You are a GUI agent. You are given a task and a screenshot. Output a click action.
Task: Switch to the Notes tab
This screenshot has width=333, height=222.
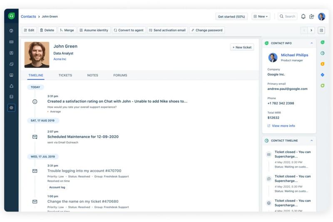point(92,75)
